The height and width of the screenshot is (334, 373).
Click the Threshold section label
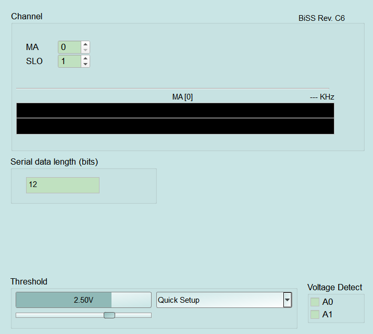point(29,282)
